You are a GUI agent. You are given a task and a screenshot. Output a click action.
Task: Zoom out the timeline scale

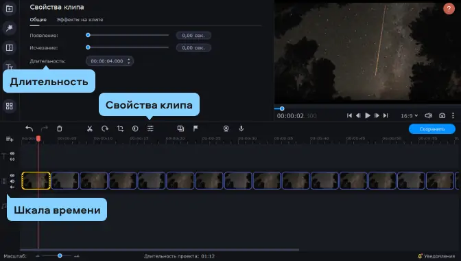(x=37, y=256)
